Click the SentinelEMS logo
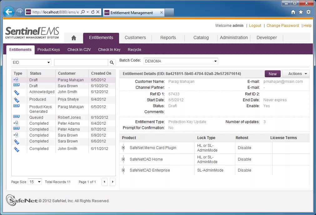The image size is (316, 215). [32, 33]
